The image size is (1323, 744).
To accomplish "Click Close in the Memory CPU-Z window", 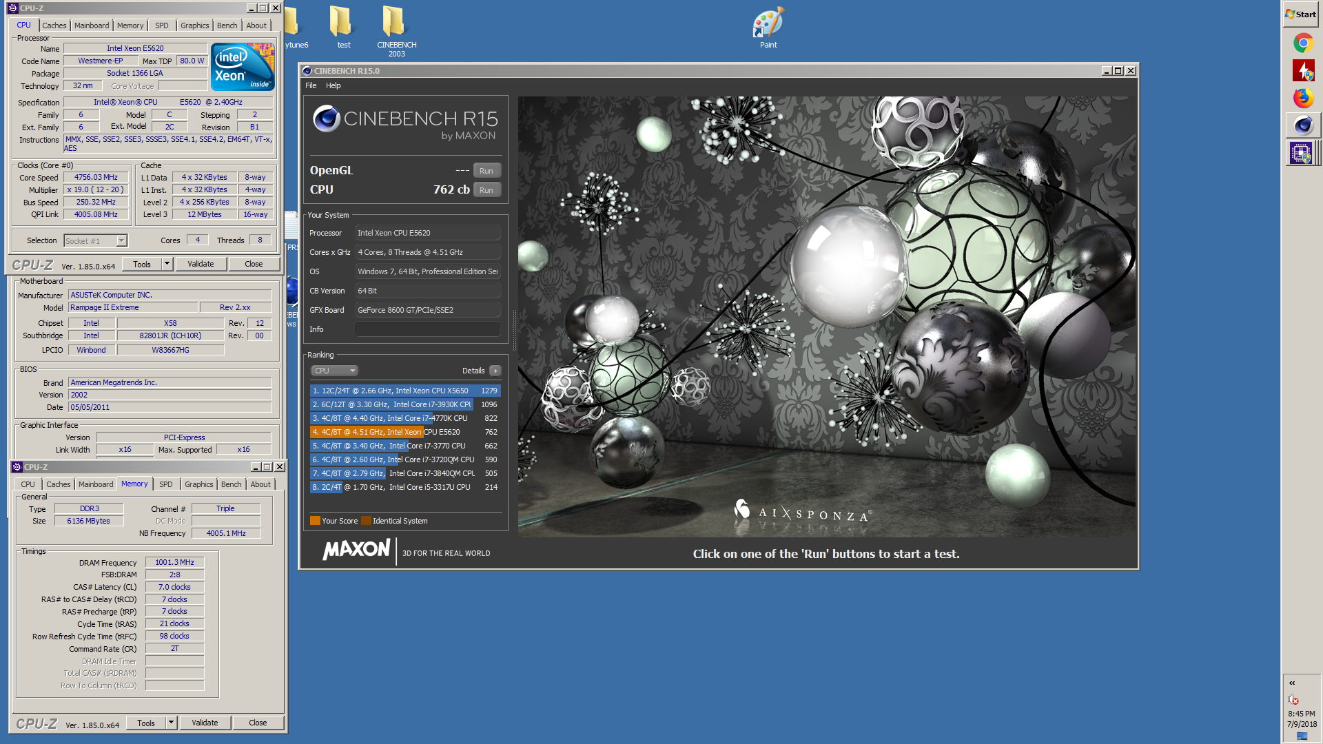I will pos(258,723).
